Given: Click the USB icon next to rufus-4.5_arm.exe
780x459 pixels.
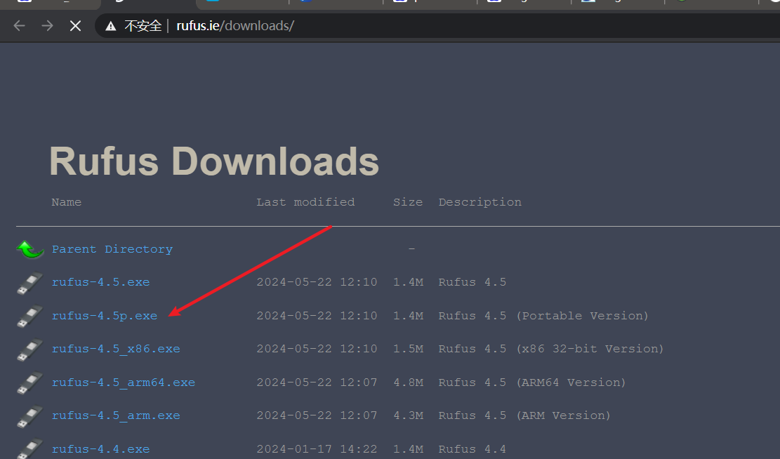Looking at the screenshot, I should (30, 416).
